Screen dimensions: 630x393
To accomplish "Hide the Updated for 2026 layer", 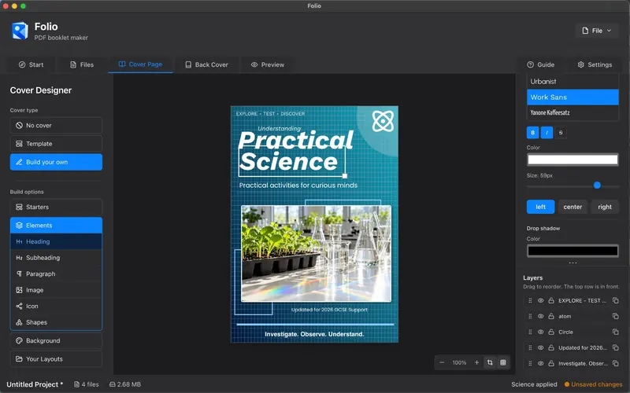I will point(540,347).
